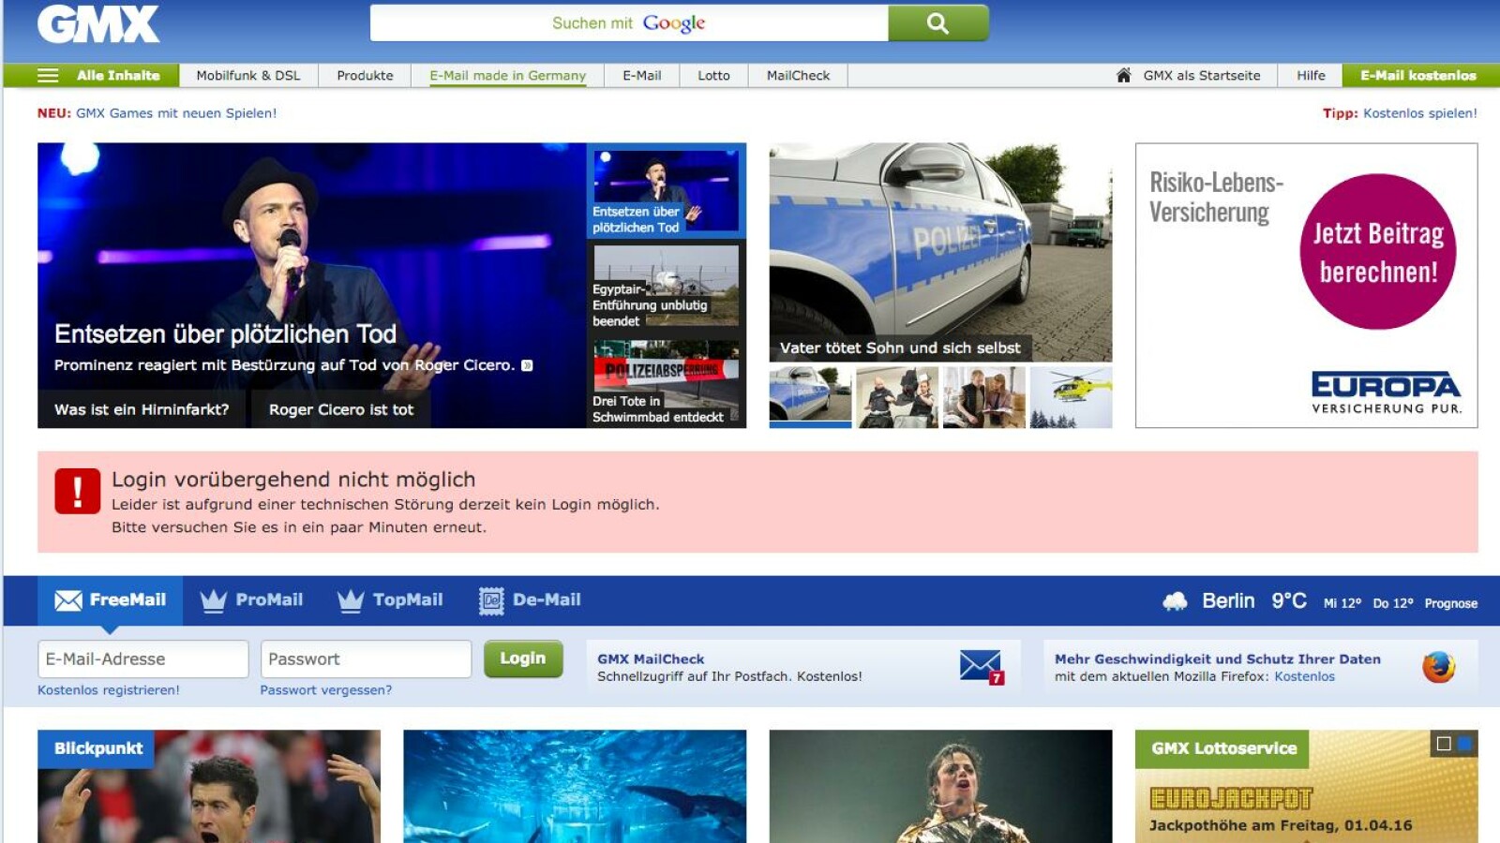Click the small icon after Roger Cicero headline
This screenshot has width=1500, height=843.
[527, 365]
